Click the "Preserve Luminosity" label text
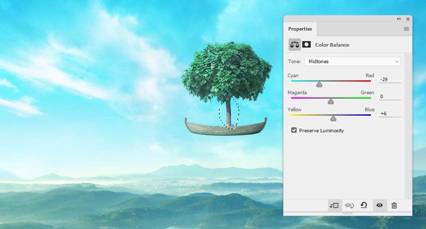 [x=321, y=130]
